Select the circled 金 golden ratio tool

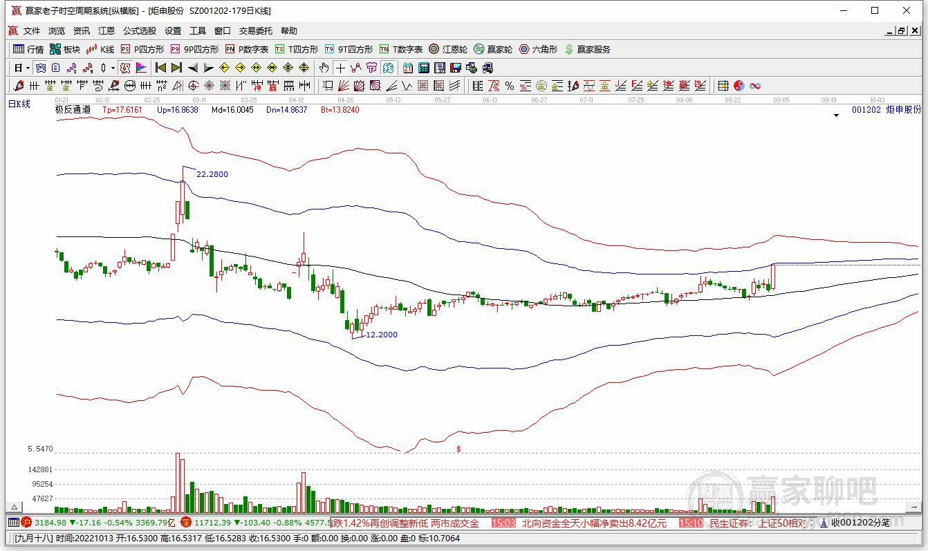click(x=541, y=86)
